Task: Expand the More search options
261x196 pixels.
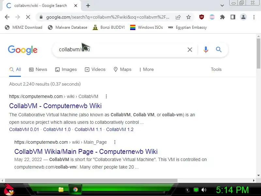Action: tap(146, 70)
